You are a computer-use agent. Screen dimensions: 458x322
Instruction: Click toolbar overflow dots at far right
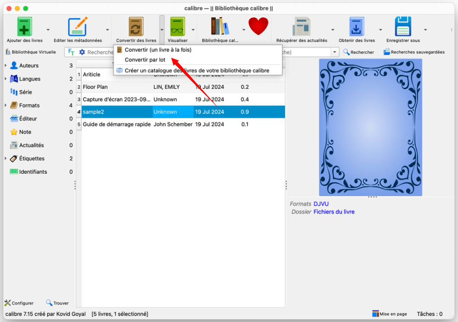click(x=452, y=30)
